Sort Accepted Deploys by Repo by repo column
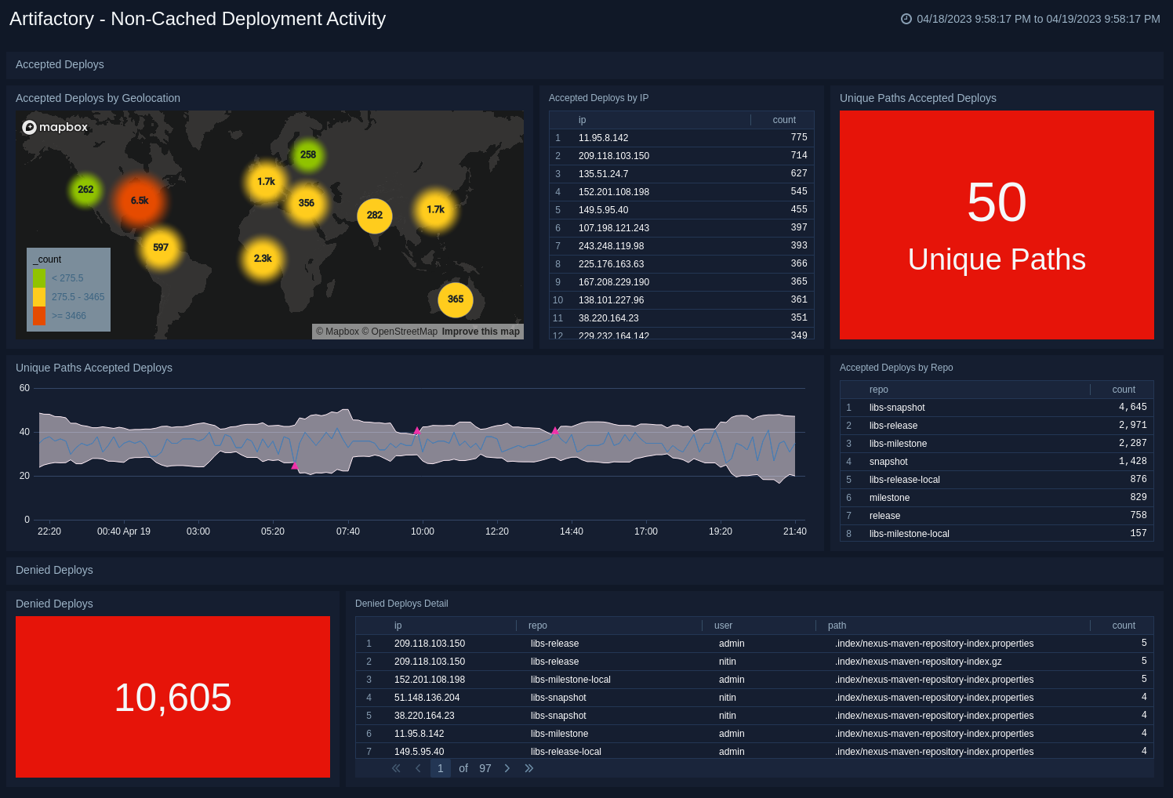The height and width of the screenshot is (798, 1173). (878, 390)
